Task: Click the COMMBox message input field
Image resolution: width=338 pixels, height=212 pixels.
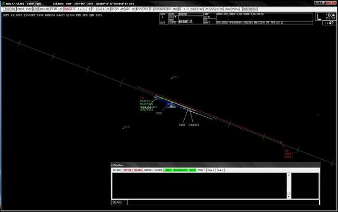Action: 223,202
